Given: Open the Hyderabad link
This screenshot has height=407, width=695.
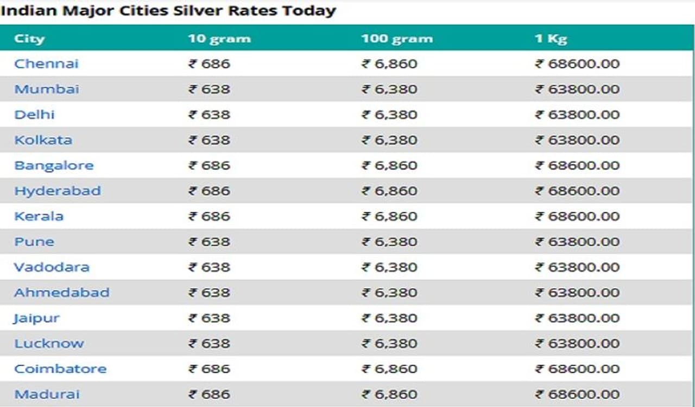Looking at the screenshot, I should click(58, 191).
